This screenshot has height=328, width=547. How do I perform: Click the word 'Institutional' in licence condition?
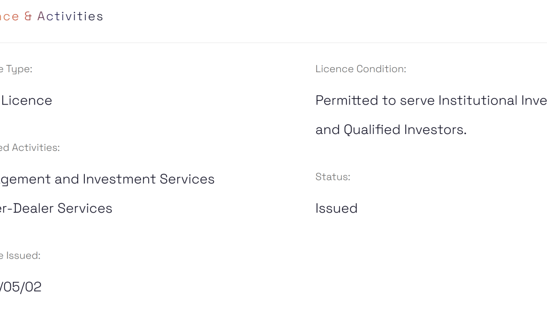pos(478,101)
